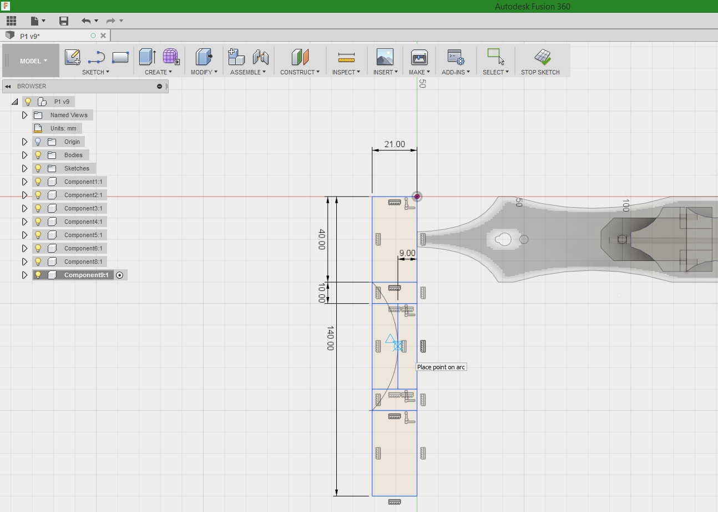Click the Redo arrow
The height and width of the screenshot is (512, 718).
tap(110, 21)
